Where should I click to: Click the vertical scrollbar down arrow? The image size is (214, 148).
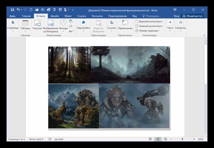pos(205,135)
